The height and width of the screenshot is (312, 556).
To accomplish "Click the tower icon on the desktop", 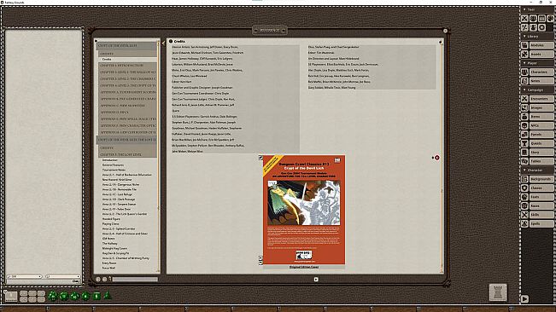I will [x=498, y=292].
